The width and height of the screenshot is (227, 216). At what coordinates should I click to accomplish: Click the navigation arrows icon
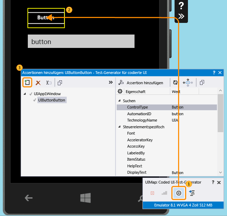(188, 83)
